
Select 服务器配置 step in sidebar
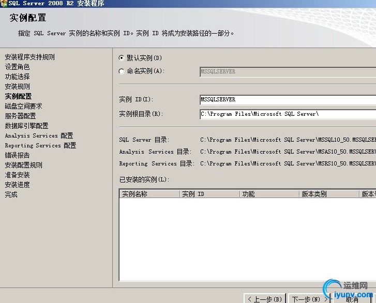pyautogui.click(x=20, y=116)
